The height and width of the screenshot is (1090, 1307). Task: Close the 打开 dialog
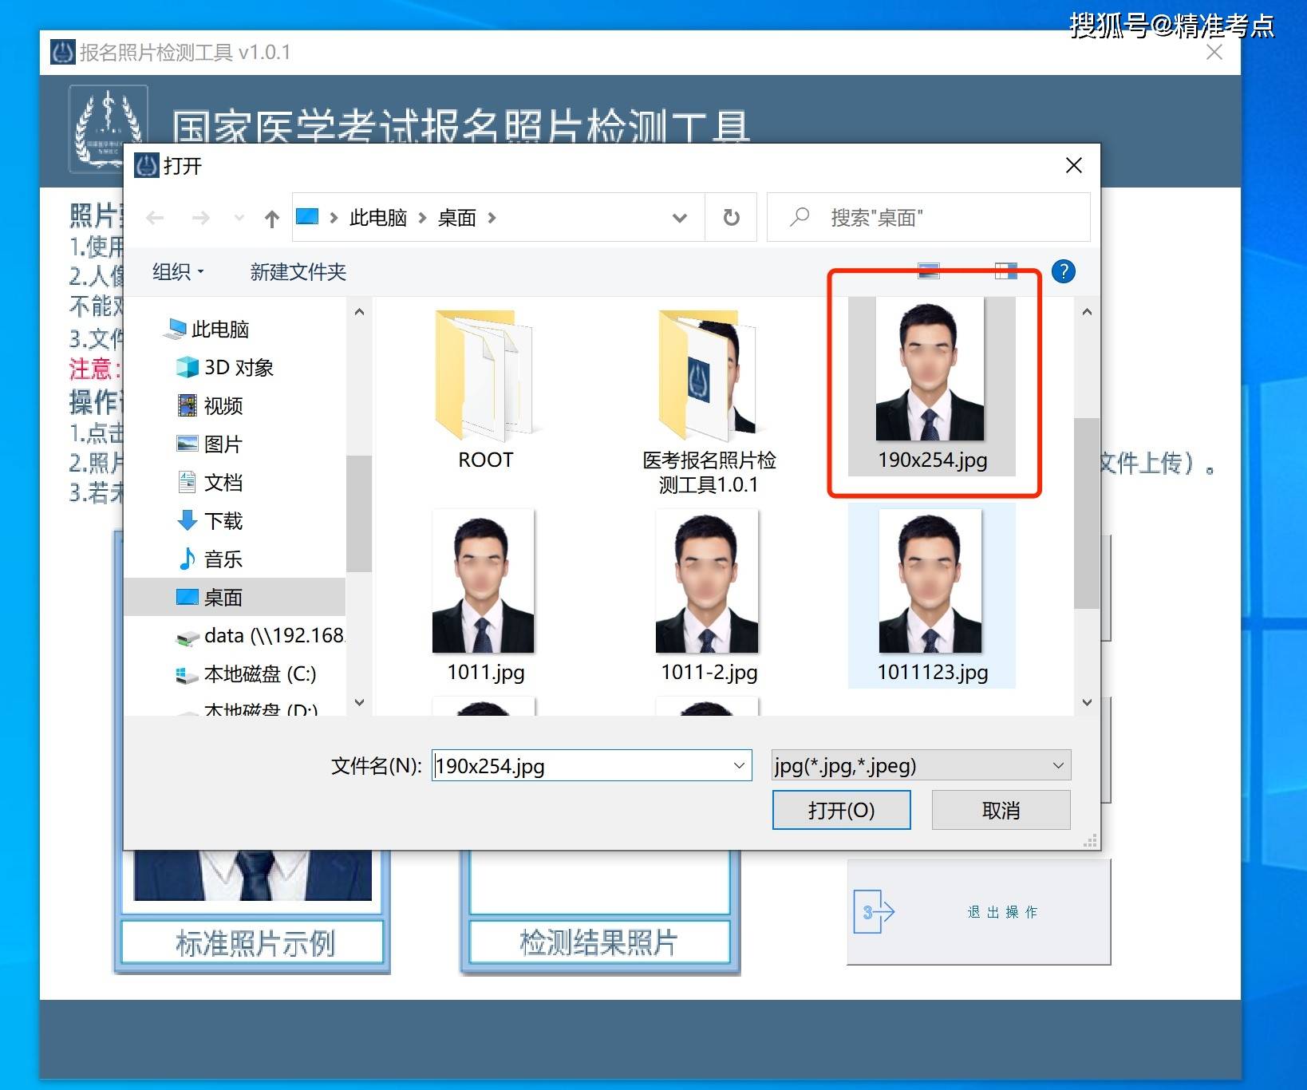pos(1074,165)
